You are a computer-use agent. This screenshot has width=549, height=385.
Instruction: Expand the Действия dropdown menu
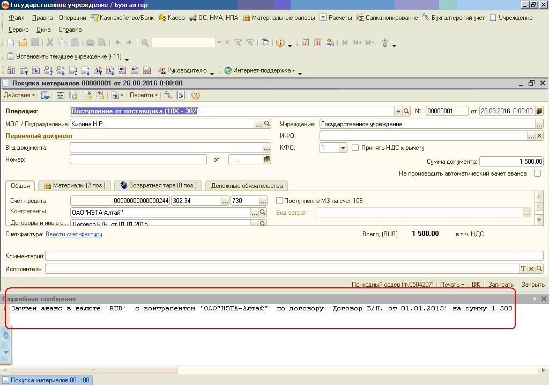click(x=19, y=95)
